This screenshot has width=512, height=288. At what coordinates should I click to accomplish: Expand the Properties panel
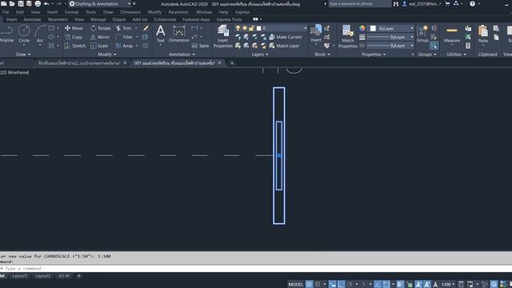(374, 54)
